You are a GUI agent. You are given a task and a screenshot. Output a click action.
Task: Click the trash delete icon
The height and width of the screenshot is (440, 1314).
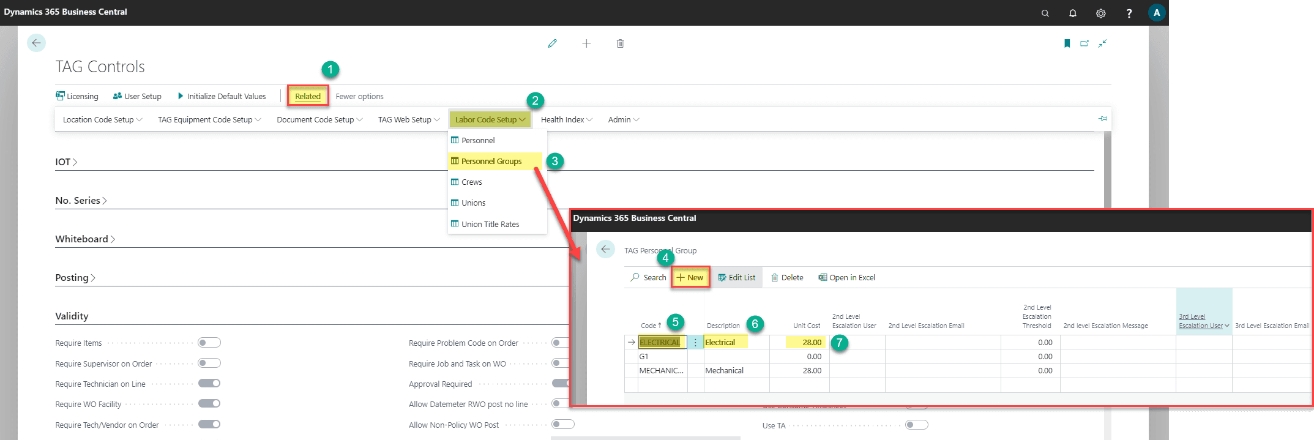tap(620, 43)
